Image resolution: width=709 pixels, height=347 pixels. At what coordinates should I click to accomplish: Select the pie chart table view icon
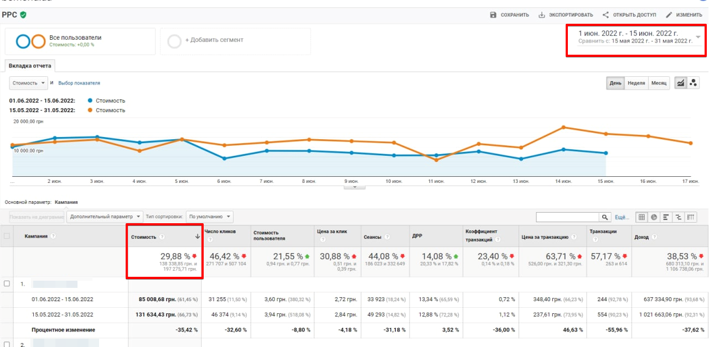point(654,217)
